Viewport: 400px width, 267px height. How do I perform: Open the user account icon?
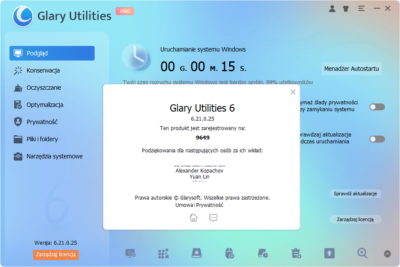(332, 9)
